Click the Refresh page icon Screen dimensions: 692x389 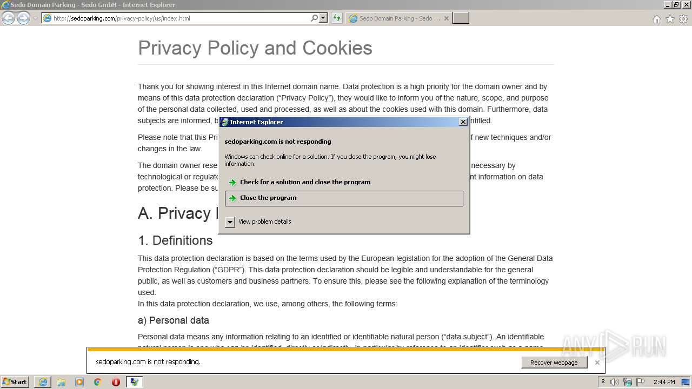[x=337, y=18]
